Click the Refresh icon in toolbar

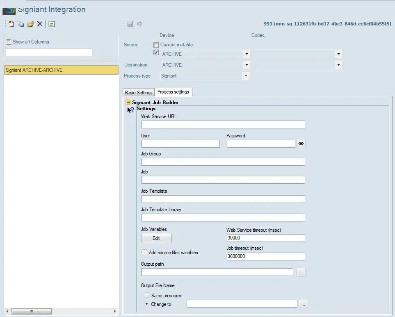pos(51,24)
